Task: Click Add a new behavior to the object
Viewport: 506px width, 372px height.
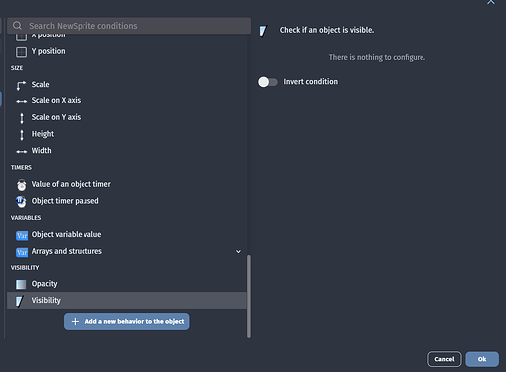Action: pos(126,322)
